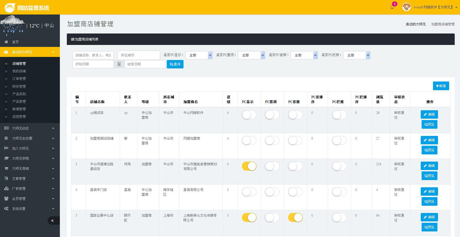The width and height of the screenshot is (460, 237).
Task: Click the 开始日期 date field
Action: pos(93,64)
